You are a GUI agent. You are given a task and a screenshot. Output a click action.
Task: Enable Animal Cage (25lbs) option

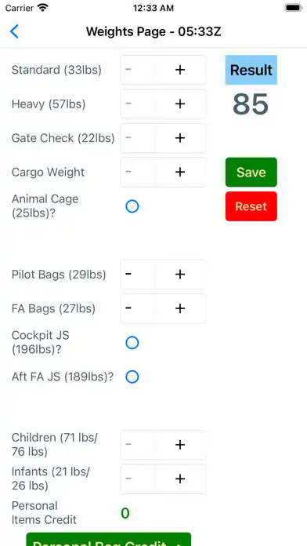click(x=132, y=206)
